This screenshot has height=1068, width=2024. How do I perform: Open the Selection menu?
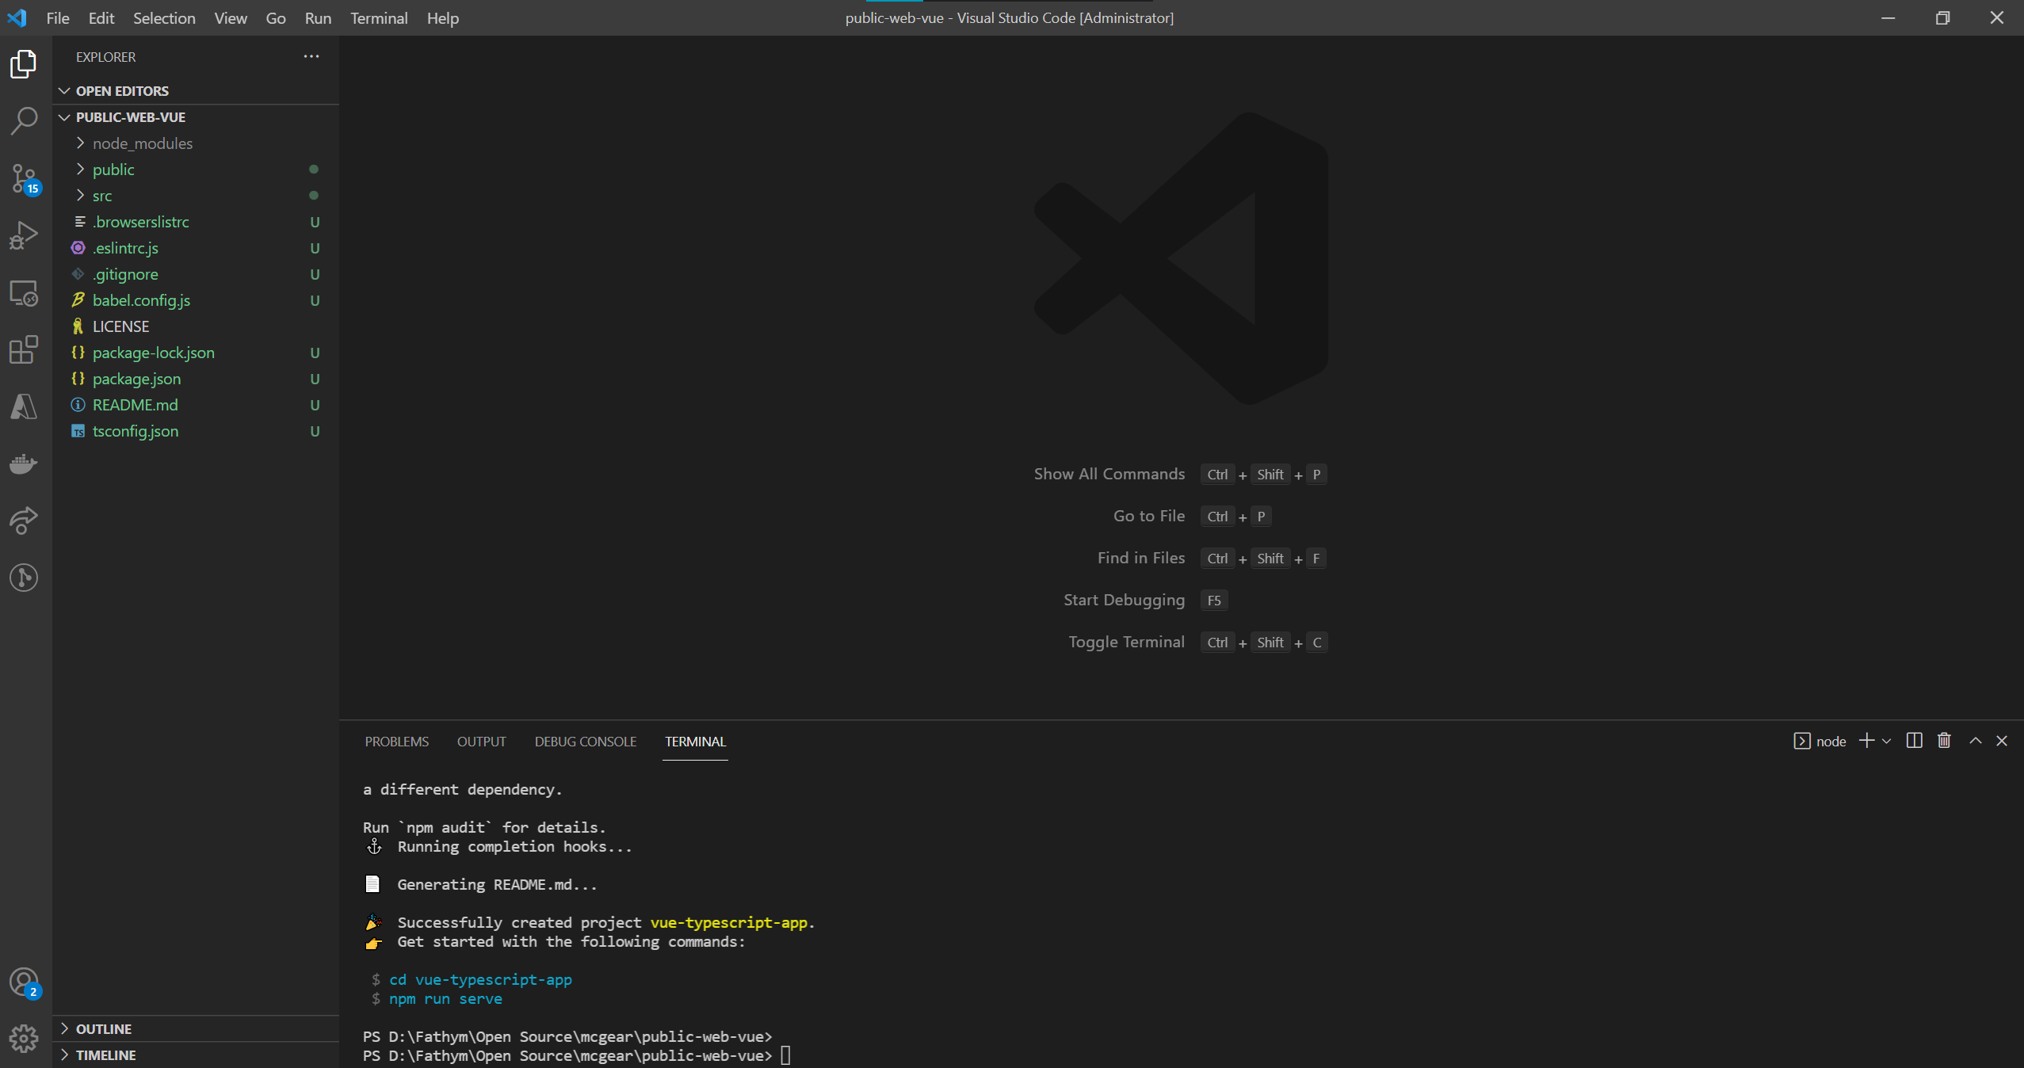[164, 17]
